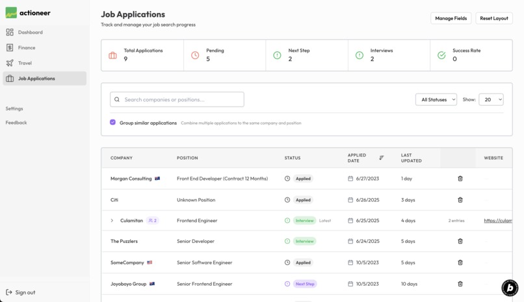Viewport: 524px width, 302px height.
Task: Delete the Morgan Consulting application
Action: click(460, 179)
